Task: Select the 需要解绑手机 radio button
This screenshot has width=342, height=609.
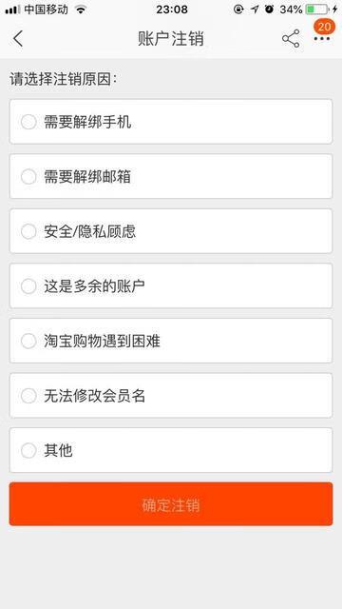Action: pyautogui.click(x=28, y=122)
